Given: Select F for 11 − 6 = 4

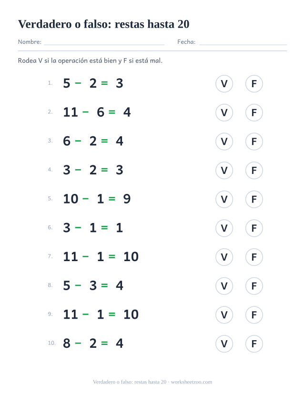Looking at the screenshot, I should (x=254, y=112).
